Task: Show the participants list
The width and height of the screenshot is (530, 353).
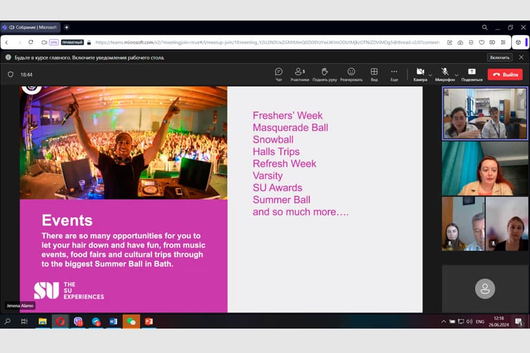Action: 300,74
